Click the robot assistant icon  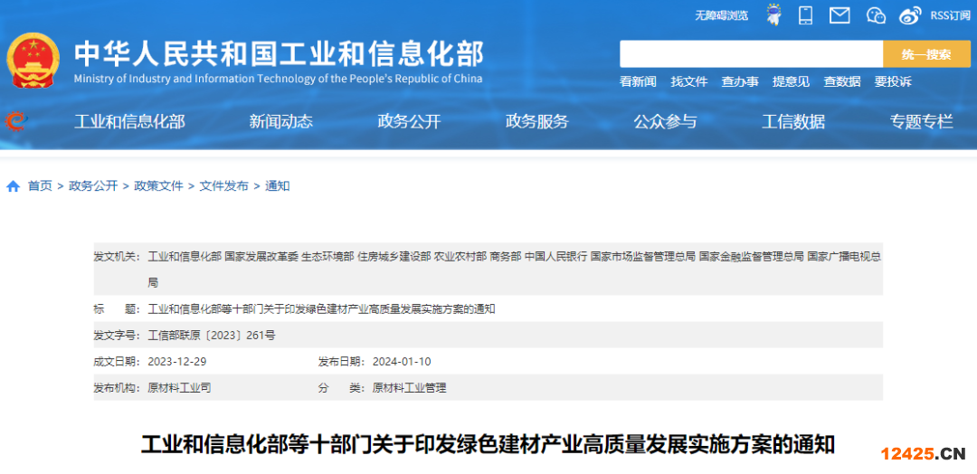coord(773,15)
